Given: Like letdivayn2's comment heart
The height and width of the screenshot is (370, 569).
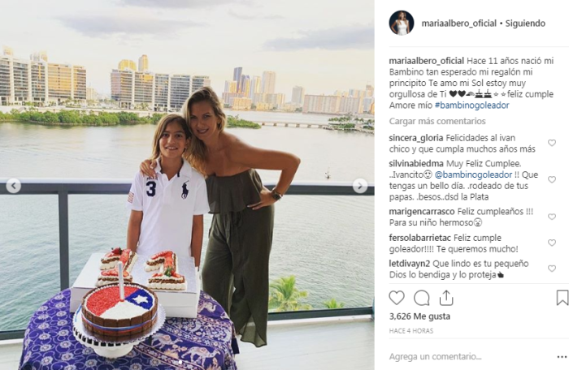Looking at the screenshot, I should pos(552,269).
